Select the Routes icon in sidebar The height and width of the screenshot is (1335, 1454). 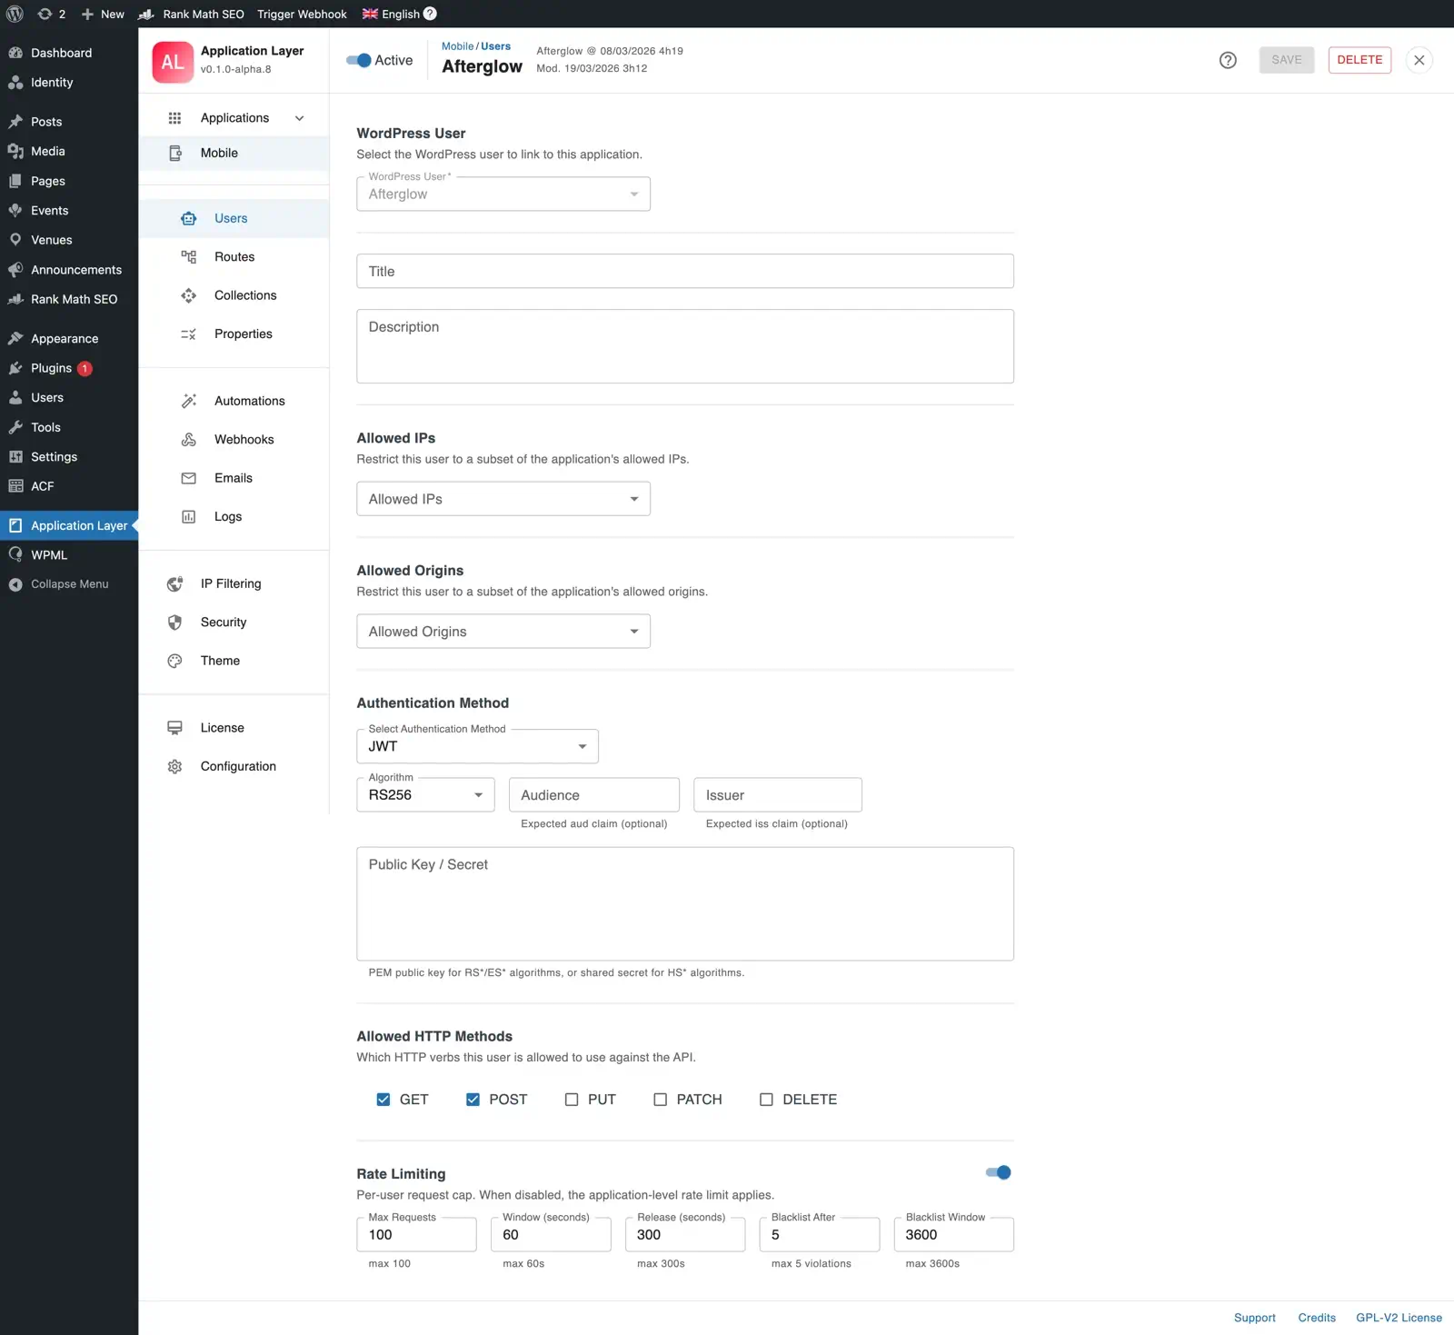(188, 256)
